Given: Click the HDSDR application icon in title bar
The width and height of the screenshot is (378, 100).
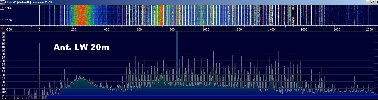Looking at the screenshot, I should [x=2, y=2].
